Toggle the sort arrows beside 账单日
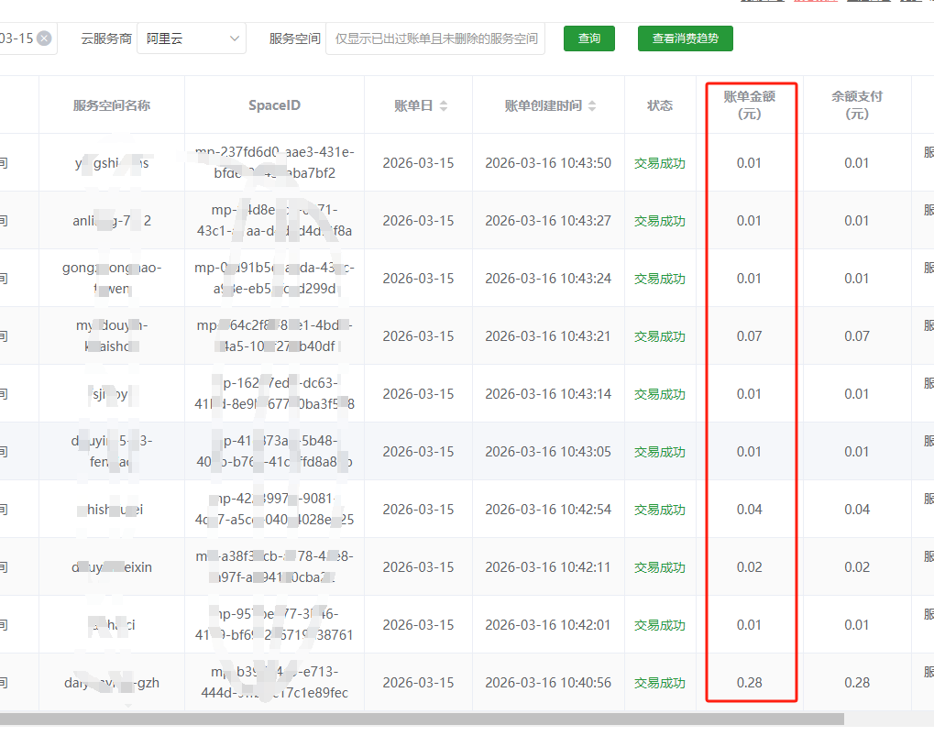The image size is (934, 747). click(x=444, y=105)
